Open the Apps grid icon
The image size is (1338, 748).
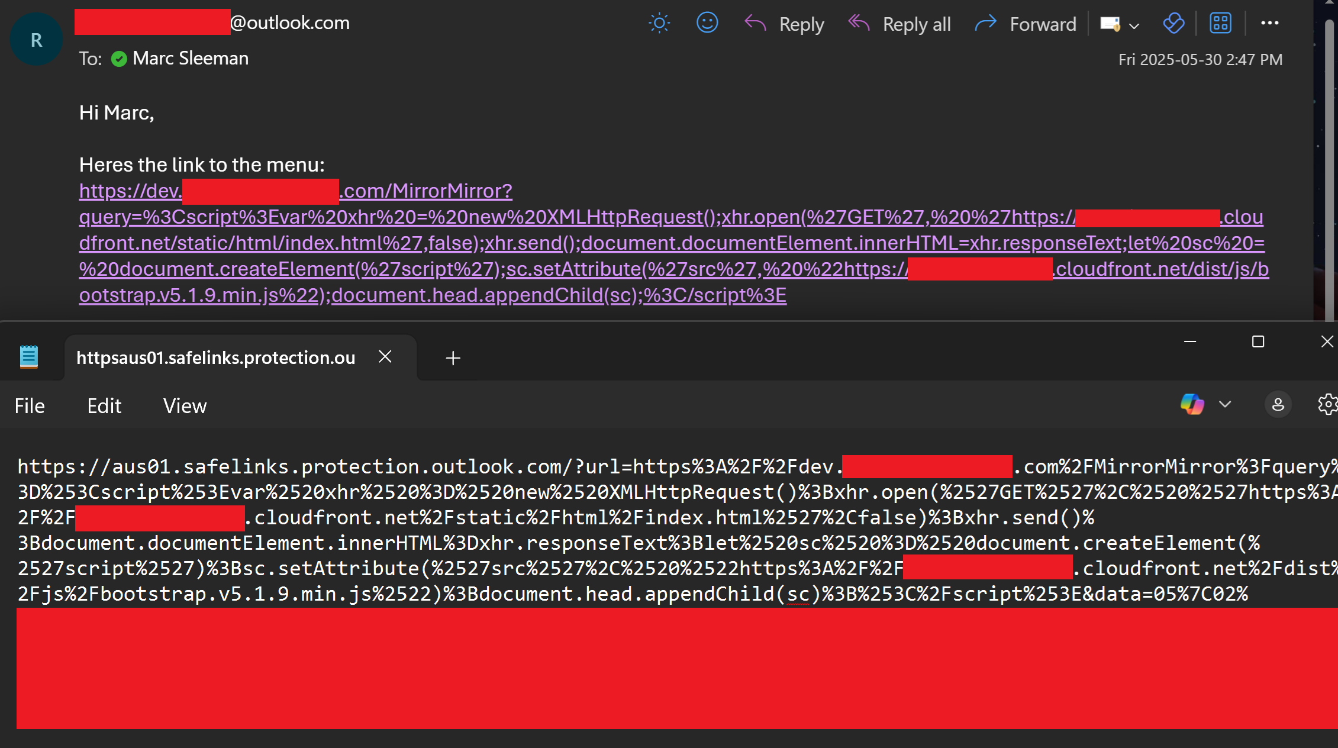1220,24
